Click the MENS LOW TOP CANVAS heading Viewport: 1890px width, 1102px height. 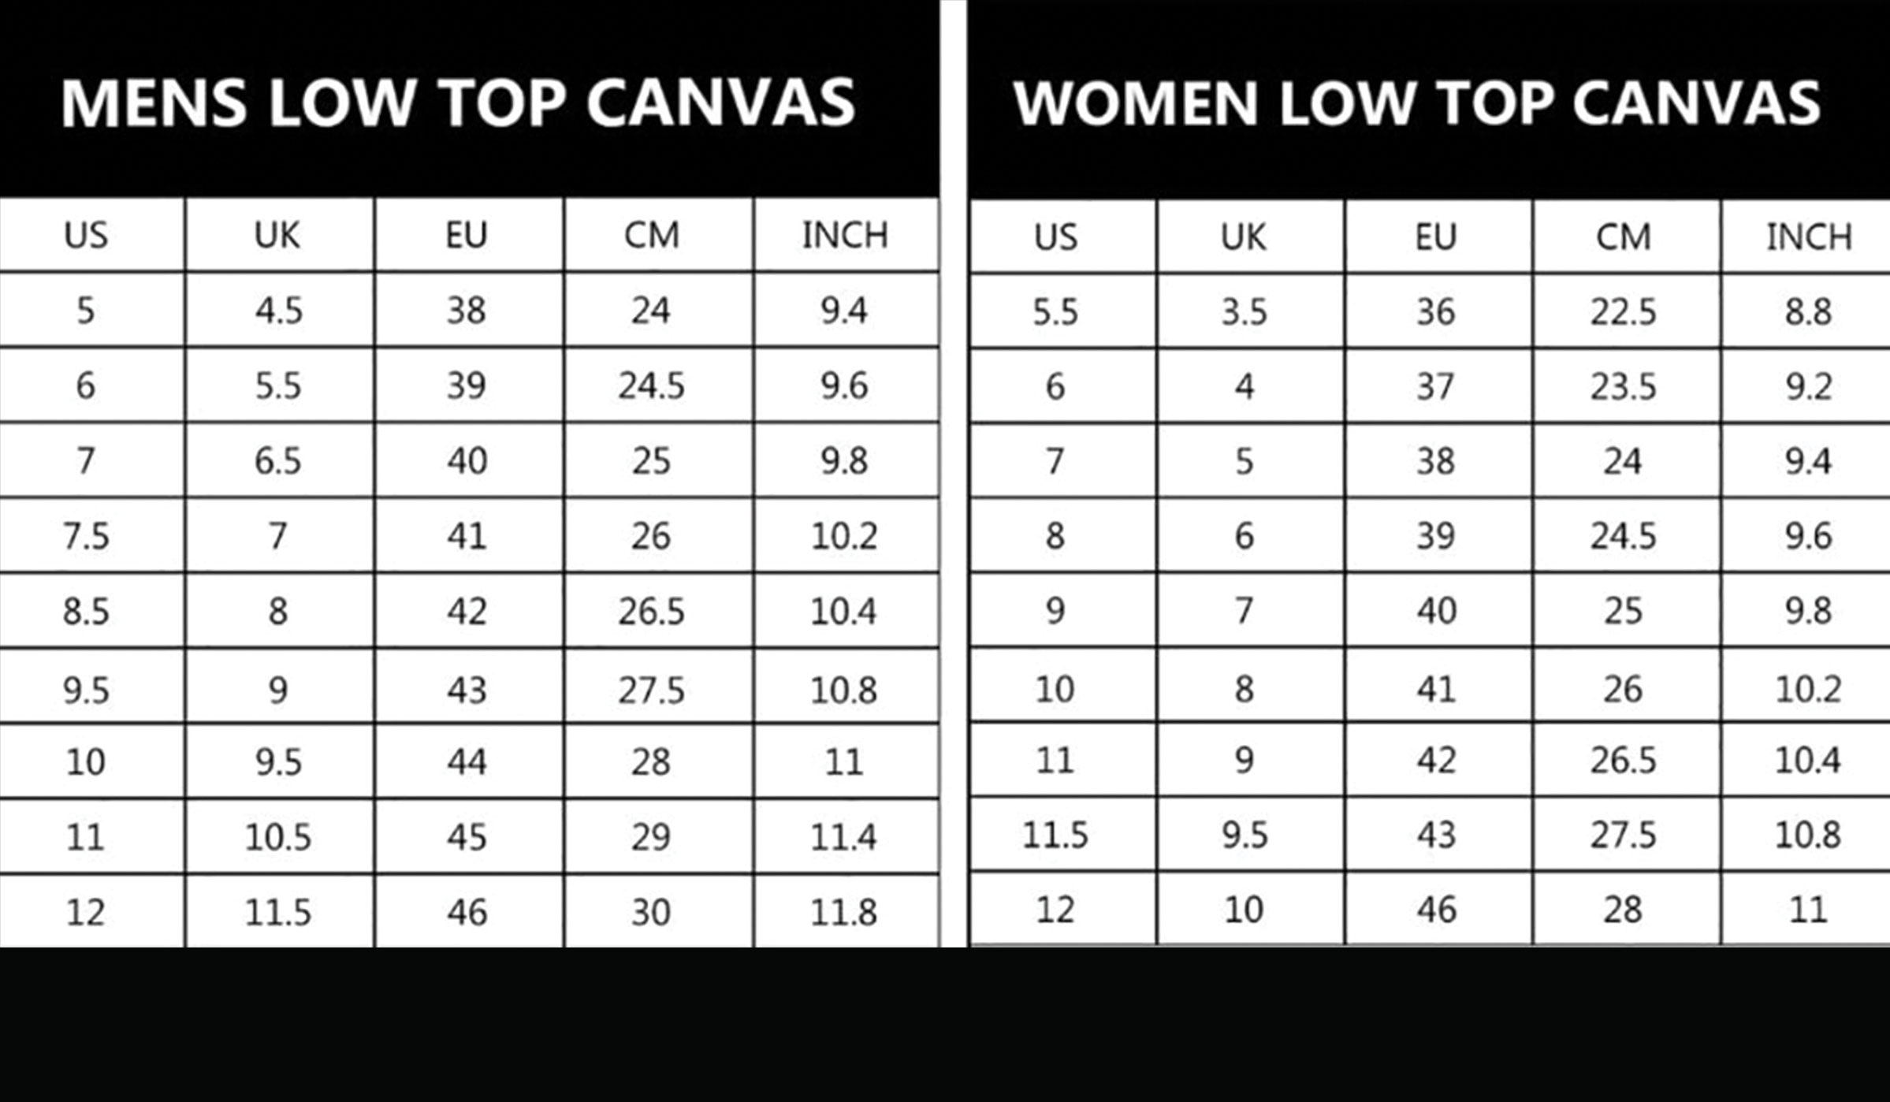point(458,102)
